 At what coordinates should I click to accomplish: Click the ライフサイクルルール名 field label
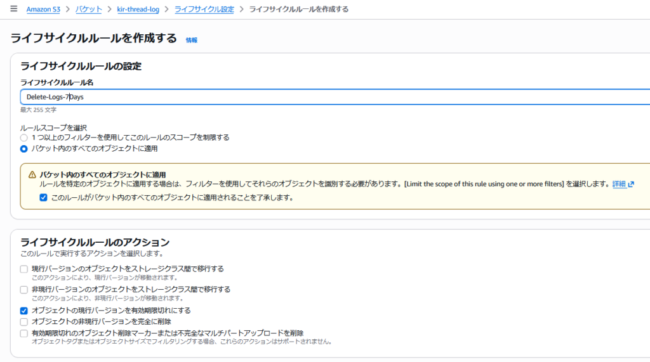[58, 82]
